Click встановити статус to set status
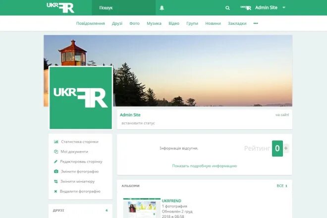The height and width of the screenshot is (218, 327). pos(138,123)
